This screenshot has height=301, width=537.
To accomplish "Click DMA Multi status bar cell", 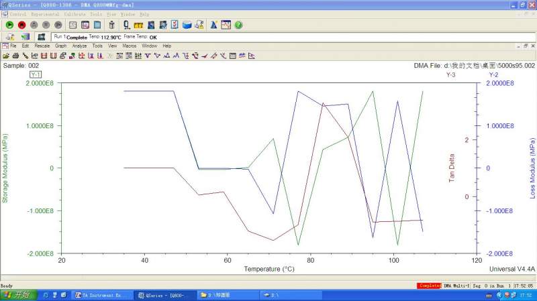I will [456, 286].
